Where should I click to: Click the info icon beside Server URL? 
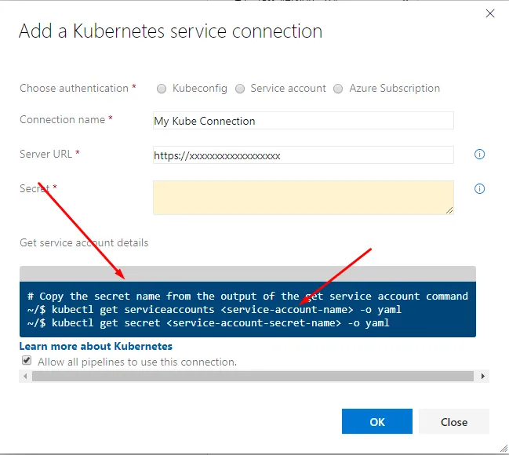tap(480, 155)
